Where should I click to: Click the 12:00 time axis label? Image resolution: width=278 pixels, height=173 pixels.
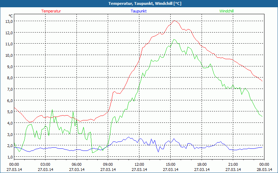click(x=139, y=165)
